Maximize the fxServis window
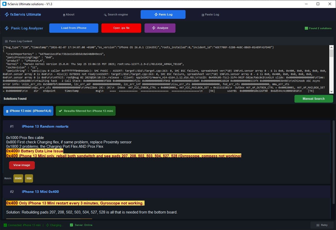336x230 pixels. (x=318, y=4)
